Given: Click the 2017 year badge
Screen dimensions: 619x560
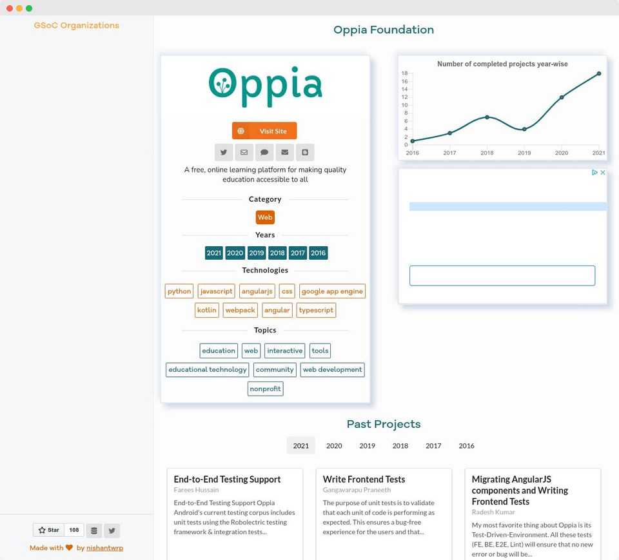Looking at the screenshot, I should 298,253.
